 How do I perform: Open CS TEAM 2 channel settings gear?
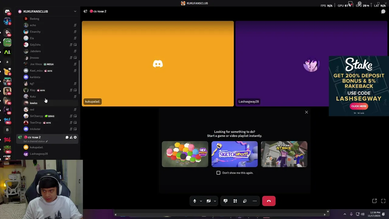point(75,137)
